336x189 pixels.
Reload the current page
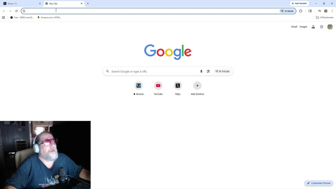click(x=16, y=11)
